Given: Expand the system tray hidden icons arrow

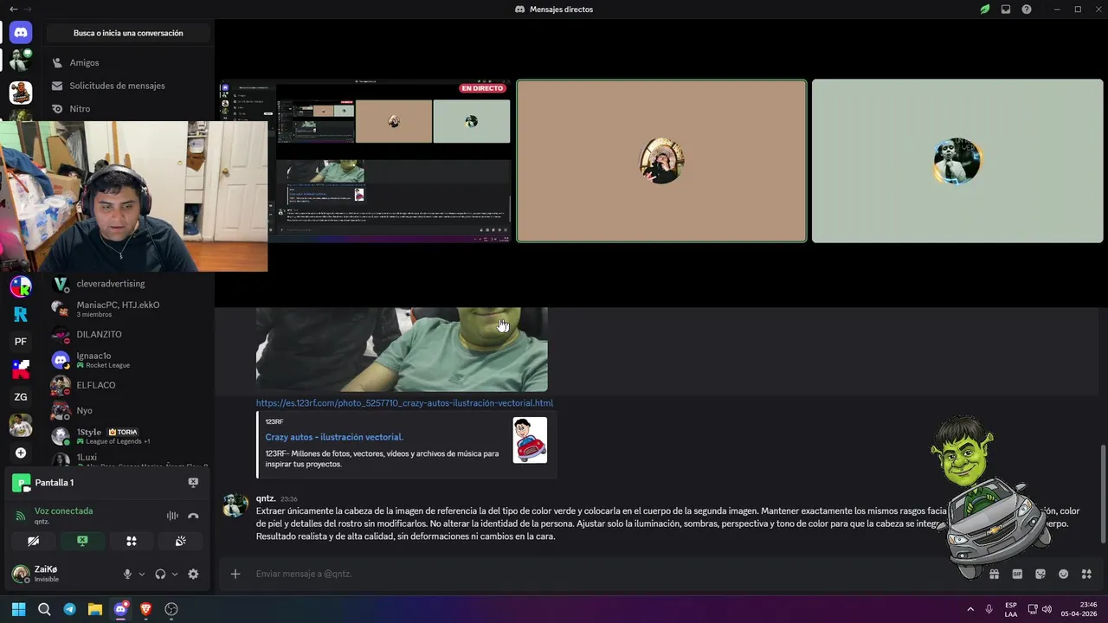Looking at the screenshot, I should click(x=970, y=609).
